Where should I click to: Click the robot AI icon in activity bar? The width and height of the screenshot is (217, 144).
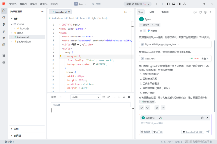[4, 62]
